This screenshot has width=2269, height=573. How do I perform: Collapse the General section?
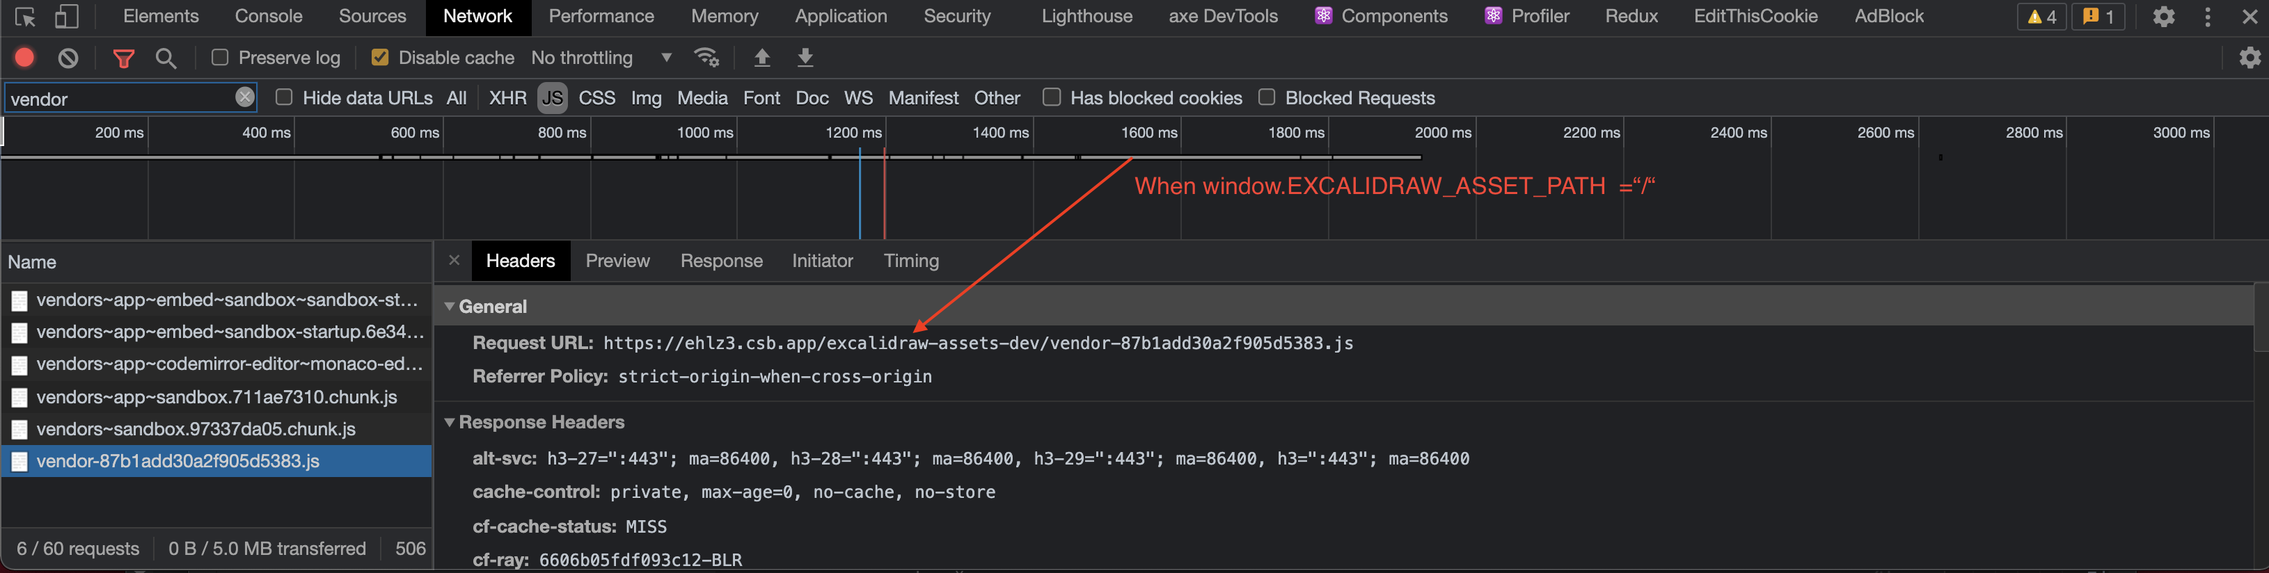[450, 306]
